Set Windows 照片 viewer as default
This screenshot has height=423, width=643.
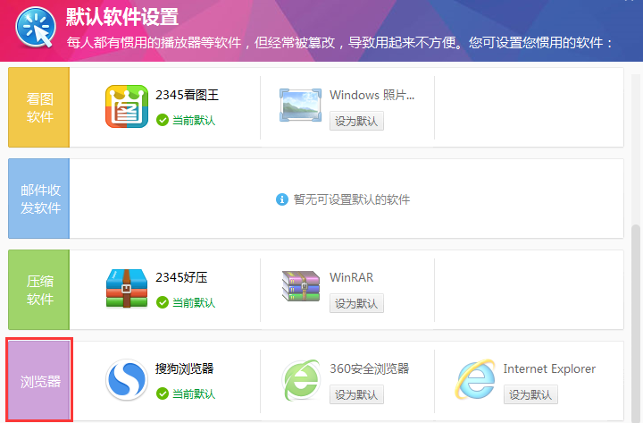[x=356, y=121]
